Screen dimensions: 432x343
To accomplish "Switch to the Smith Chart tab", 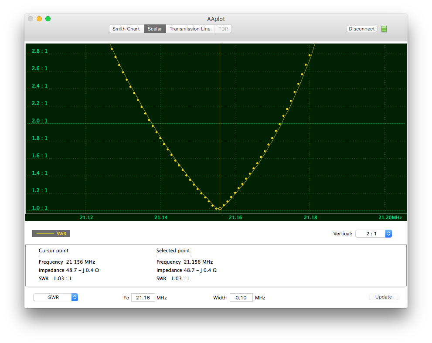I will [x=126, y=29].
